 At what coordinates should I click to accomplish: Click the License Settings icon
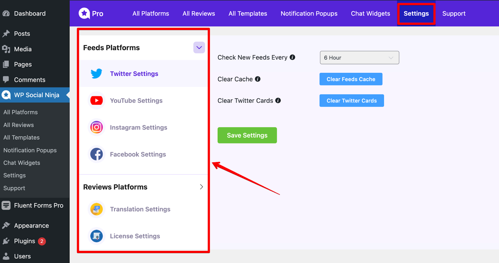(96, 236)
